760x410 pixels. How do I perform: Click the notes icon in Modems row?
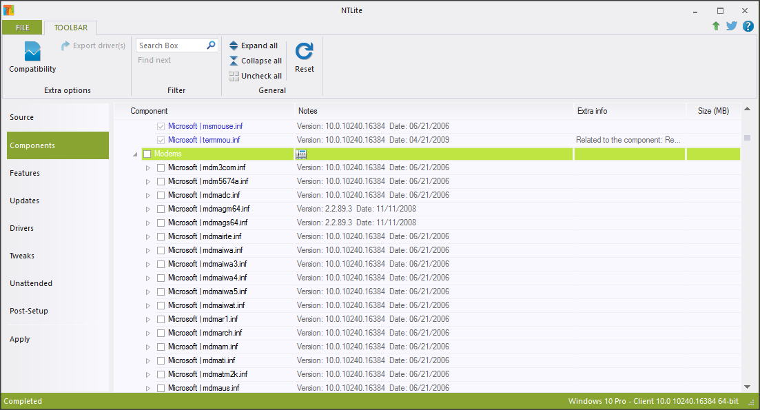click(301, 154)
